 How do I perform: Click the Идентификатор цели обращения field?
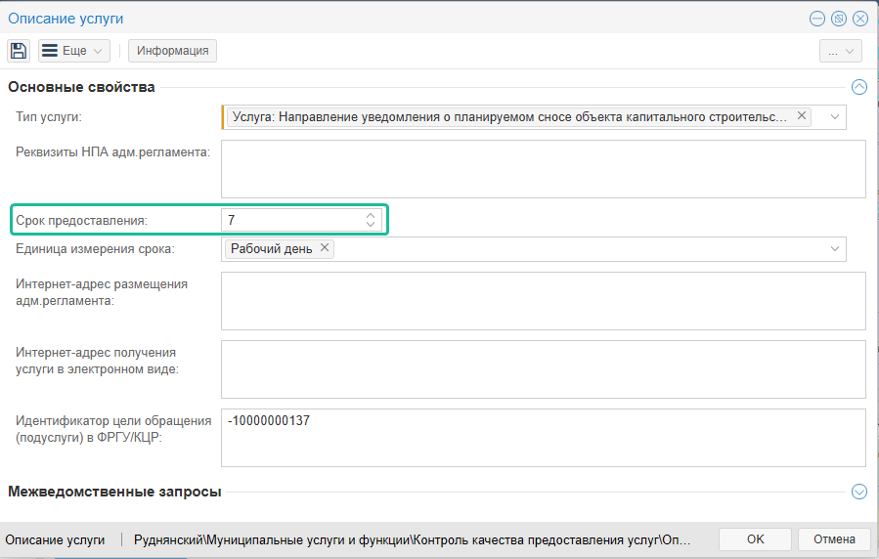543,437
